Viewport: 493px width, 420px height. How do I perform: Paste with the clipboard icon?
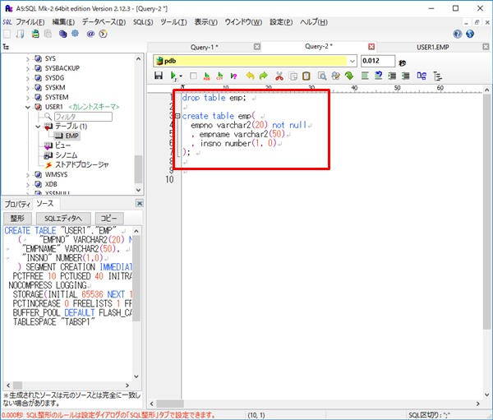click(306, 76)
